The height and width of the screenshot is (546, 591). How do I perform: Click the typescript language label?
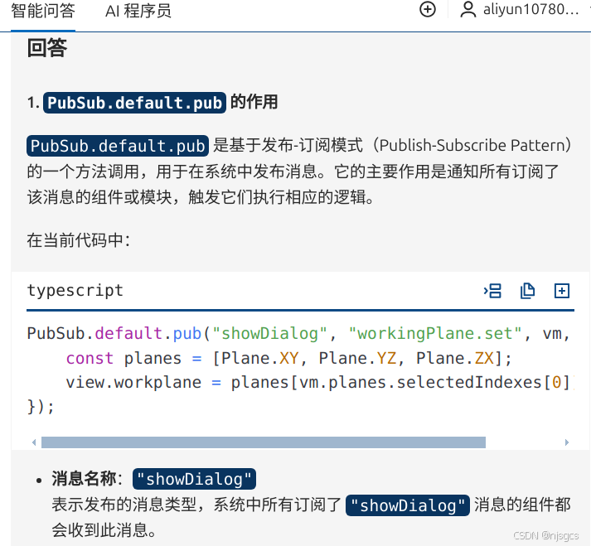[x=75, y=291]
